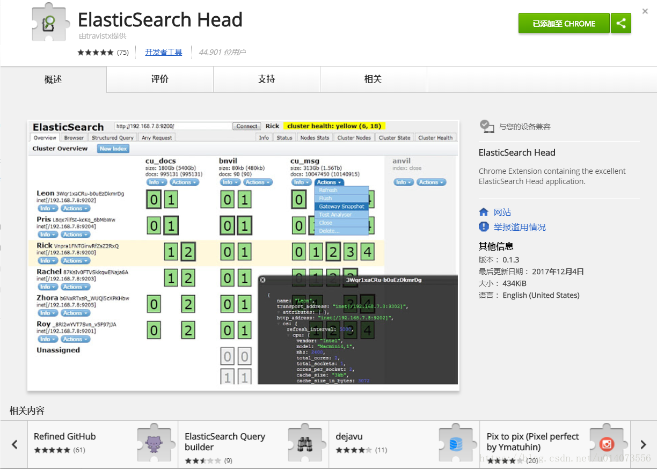Show previous related extensions with left arrow
This screenshot has width=657, height=469.
click(x=14, y=444)
